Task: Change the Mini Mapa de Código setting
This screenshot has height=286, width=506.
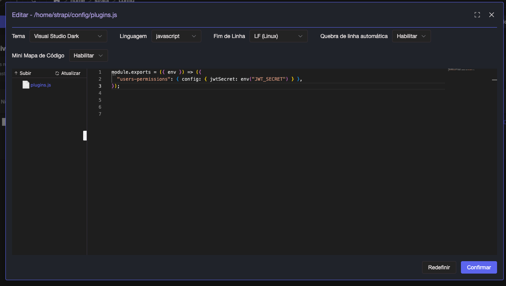Action: pos(88,55)
